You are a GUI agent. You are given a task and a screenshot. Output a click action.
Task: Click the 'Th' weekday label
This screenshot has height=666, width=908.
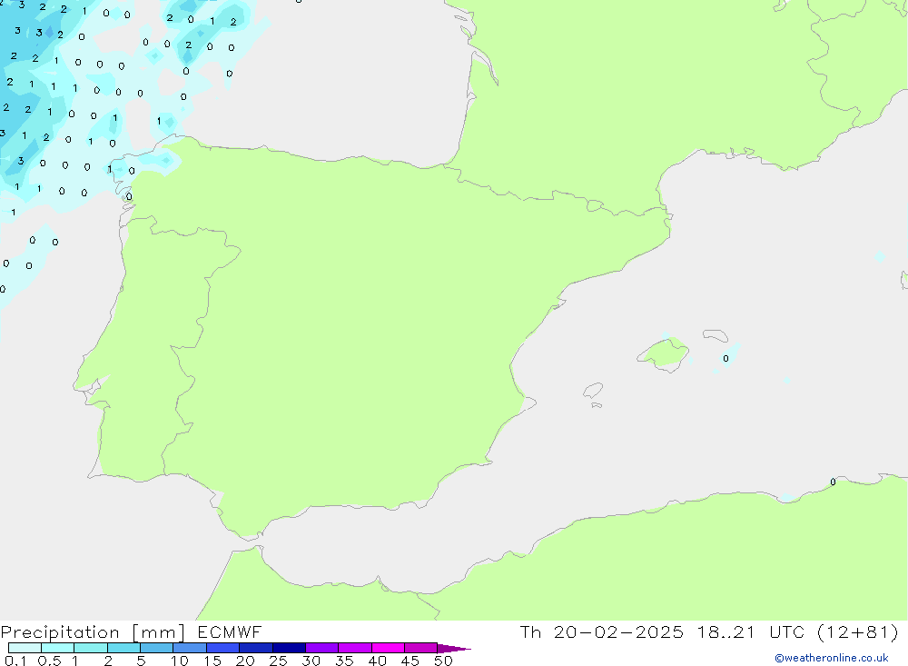point(530,631)
